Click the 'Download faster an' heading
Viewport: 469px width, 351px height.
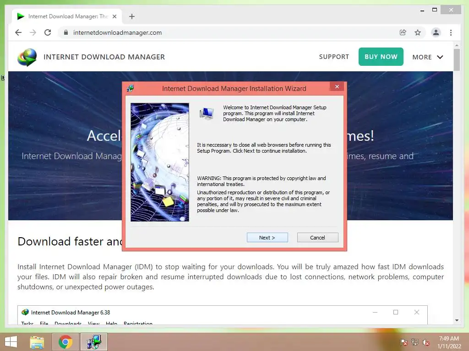70,241
